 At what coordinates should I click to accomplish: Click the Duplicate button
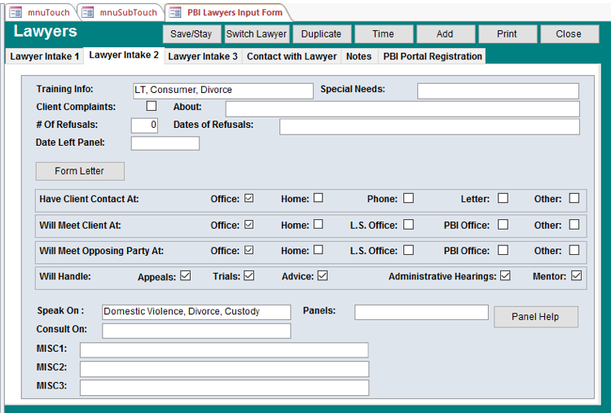[x=321, y=34]
